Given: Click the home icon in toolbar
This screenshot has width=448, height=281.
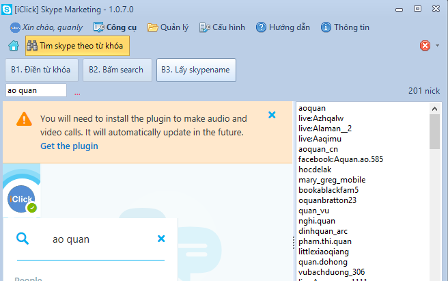Looking at the screenshot, I should [14, 46].
